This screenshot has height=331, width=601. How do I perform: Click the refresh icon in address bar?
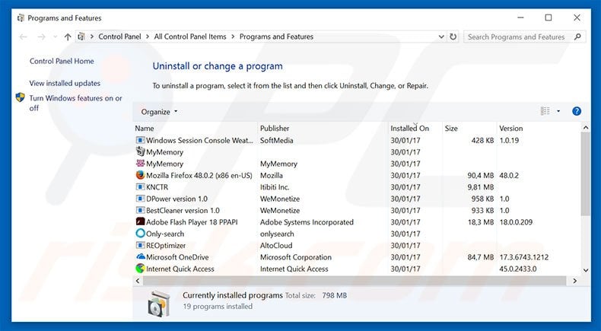click(x=453, y=37)
